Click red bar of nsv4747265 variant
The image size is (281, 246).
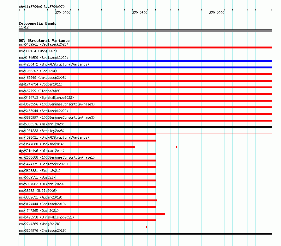[92, 214]
